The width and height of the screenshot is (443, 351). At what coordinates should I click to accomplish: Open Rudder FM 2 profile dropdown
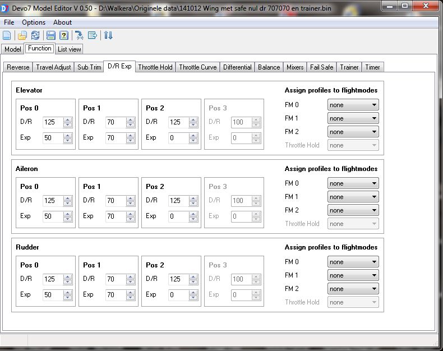pos(353,289)
